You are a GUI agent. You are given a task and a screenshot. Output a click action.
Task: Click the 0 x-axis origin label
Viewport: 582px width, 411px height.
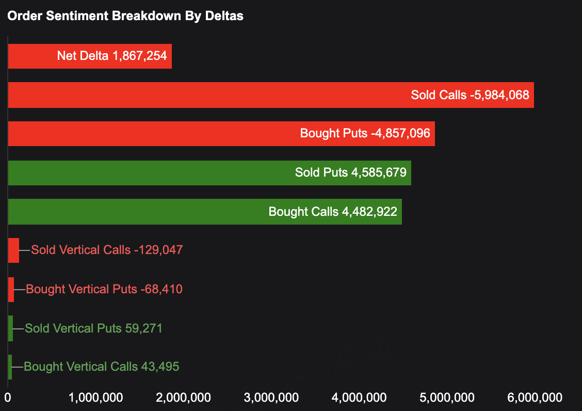click(x=8, y=398)
